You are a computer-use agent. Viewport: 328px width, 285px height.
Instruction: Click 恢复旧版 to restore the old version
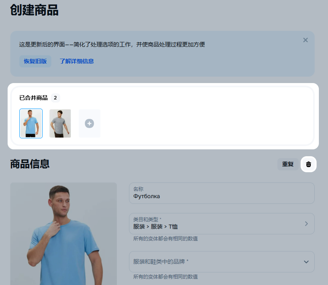[35, 61]
